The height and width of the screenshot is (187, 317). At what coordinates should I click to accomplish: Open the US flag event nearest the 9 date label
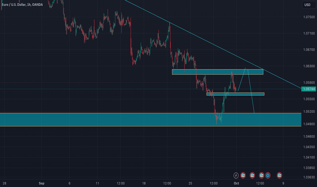pyautogui.click(x=279, y=175)
